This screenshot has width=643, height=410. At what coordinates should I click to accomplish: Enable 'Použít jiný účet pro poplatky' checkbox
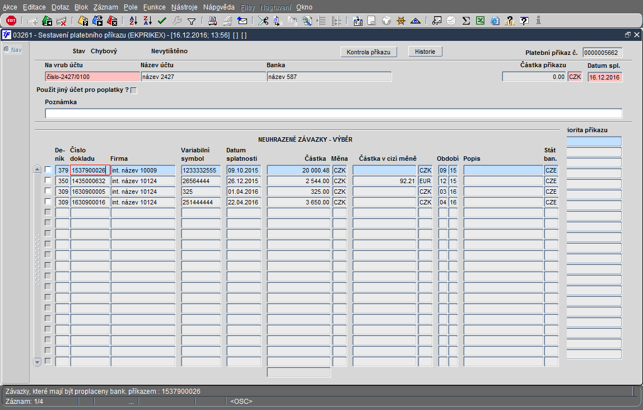[133, 90]
